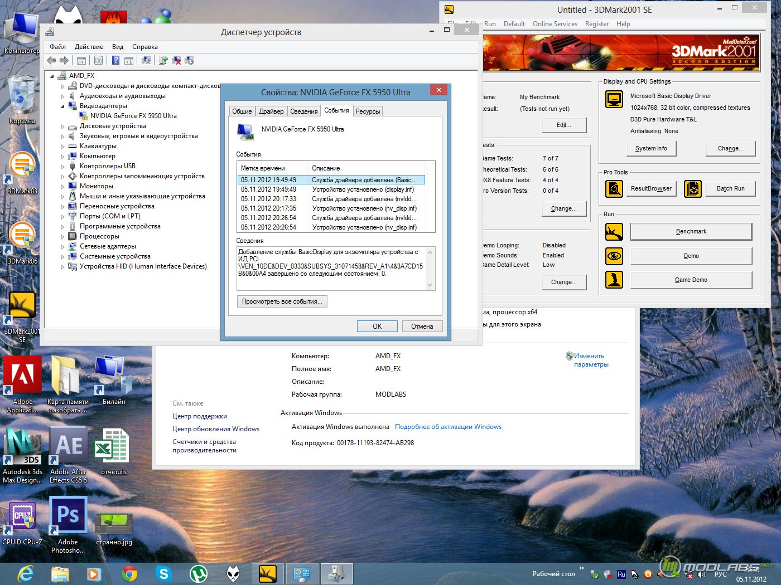
Task: Open ResultBrowser via its magnifier icon
Action: 614,189
